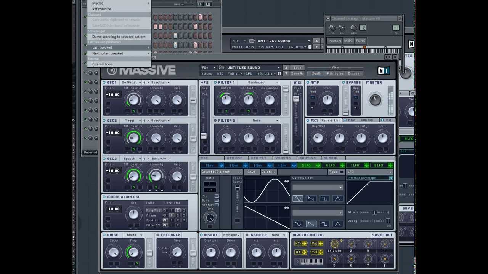
Task: Click the OSC1 Pitch value field
Action: pyautogui.click(x=113, y=95)
